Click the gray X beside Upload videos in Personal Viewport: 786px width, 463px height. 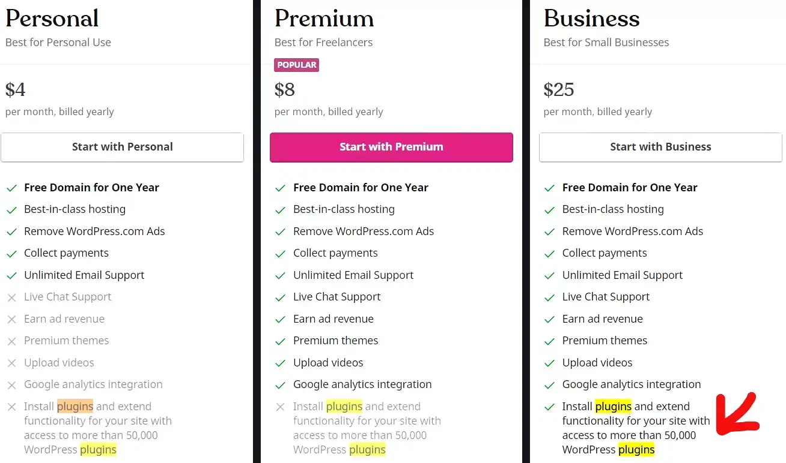[11, 362]
